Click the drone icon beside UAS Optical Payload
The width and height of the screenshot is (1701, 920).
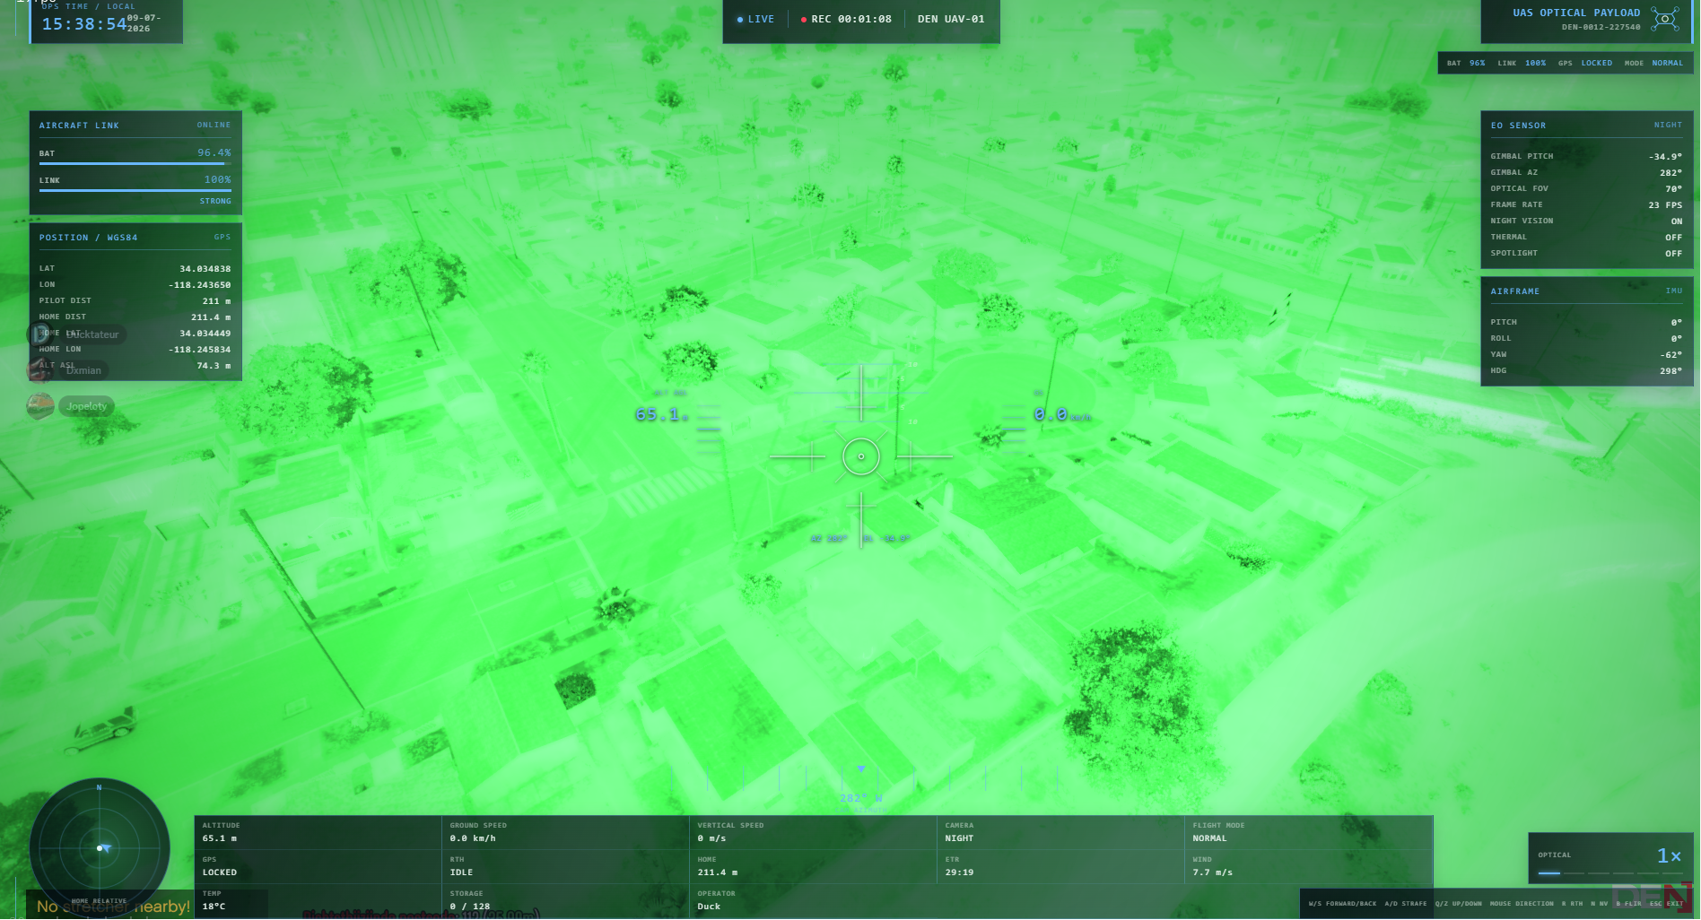coord(1665,18)
